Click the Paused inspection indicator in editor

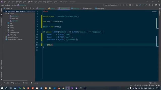click(154, 11)
